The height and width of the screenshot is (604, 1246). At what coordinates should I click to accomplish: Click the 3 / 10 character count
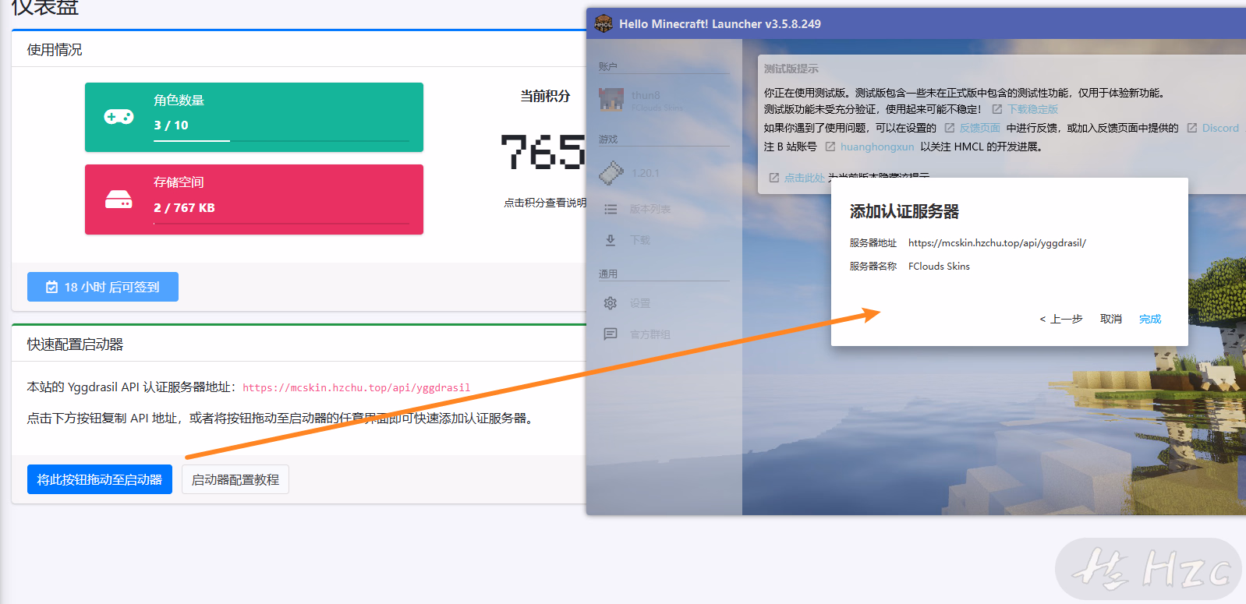(x=171, y=125)
